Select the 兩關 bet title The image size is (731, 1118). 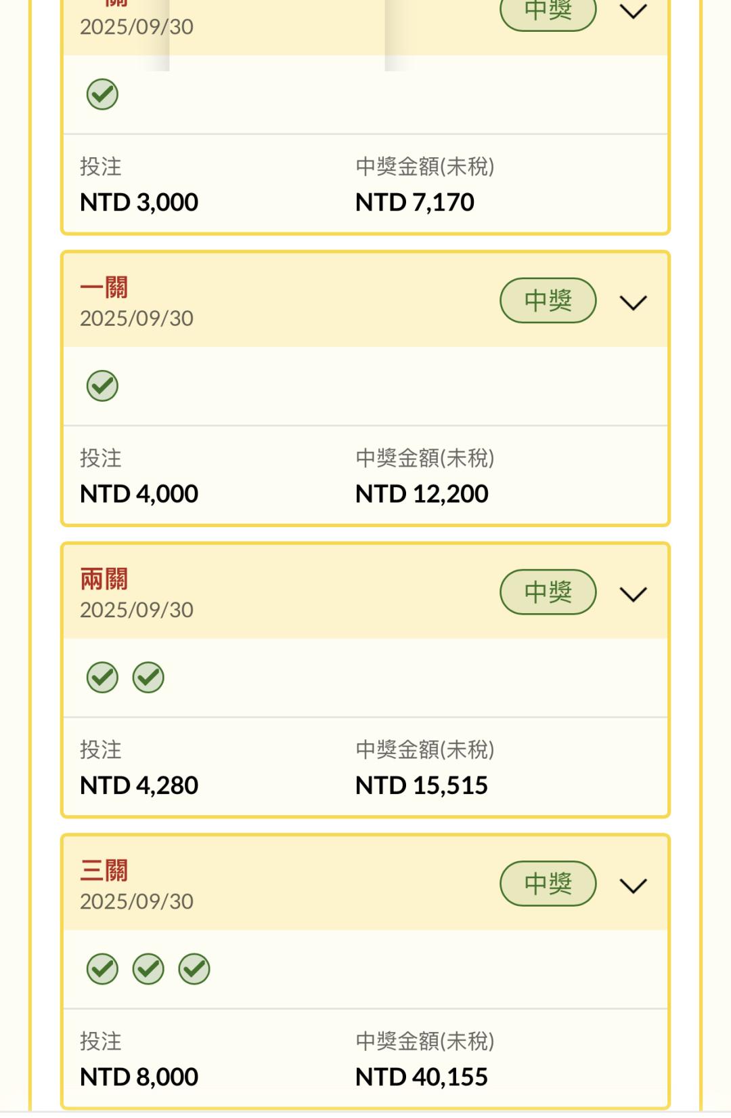pyautogui.click(x=104, y=579)
